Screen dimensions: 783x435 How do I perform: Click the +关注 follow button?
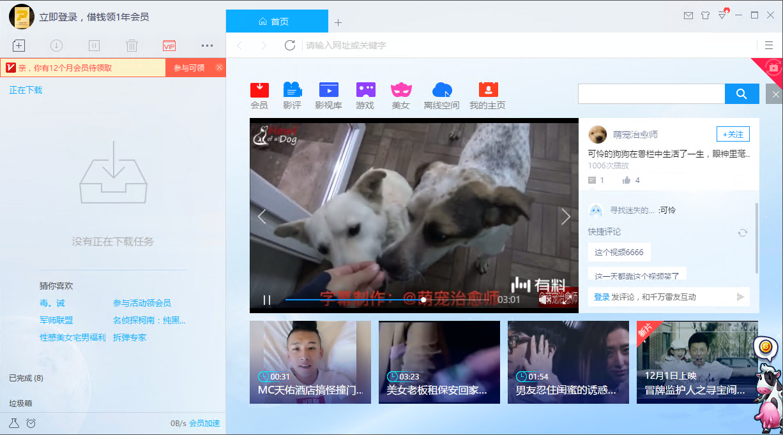(733, 134)
